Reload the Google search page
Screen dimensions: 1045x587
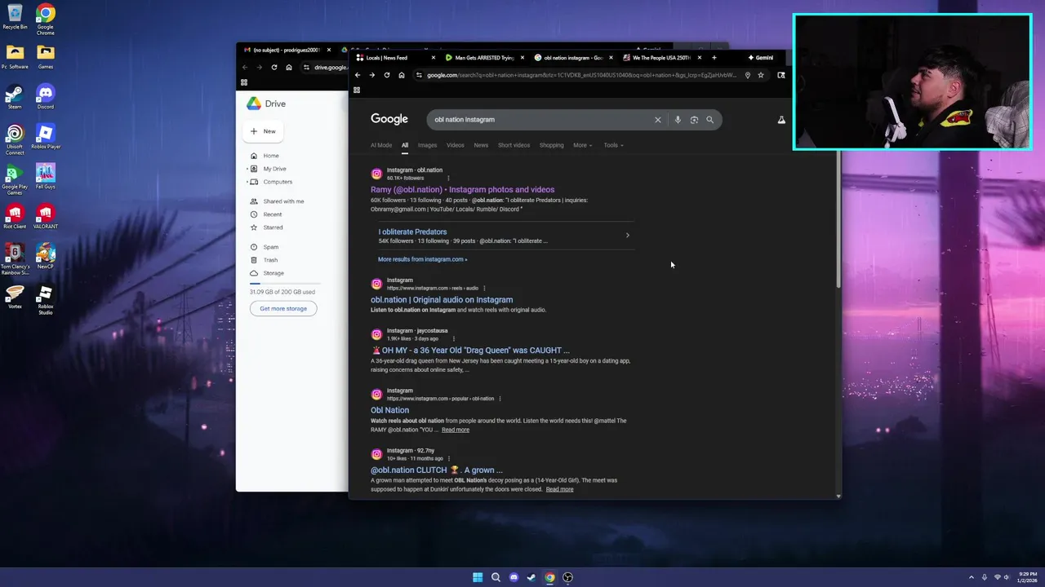386,75
